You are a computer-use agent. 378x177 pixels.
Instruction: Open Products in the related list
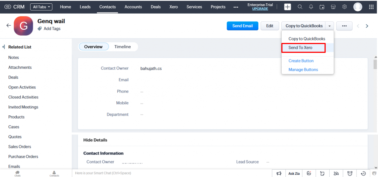(16, 117)
